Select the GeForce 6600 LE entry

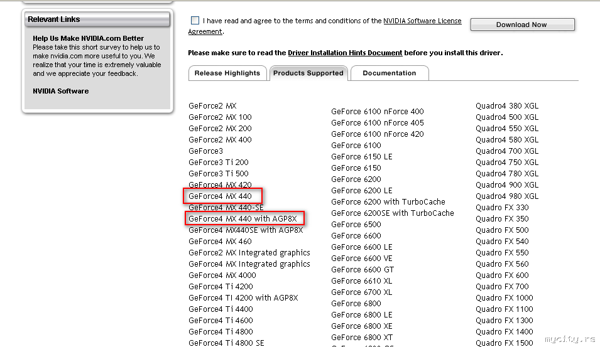coord(362,247)
